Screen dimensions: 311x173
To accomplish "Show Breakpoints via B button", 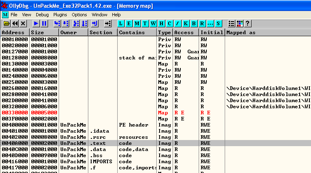I will click(194, 24).
